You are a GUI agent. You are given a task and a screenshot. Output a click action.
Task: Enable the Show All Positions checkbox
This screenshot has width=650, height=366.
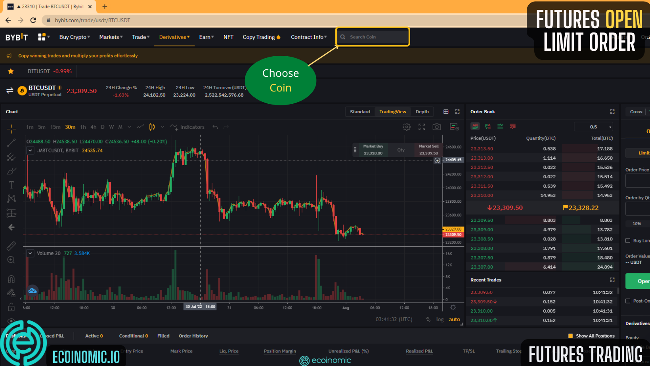click(x=571, y=336)
